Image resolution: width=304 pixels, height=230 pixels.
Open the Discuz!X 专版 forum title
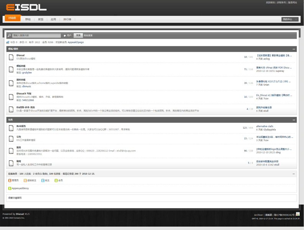click(x=24, y=94)
